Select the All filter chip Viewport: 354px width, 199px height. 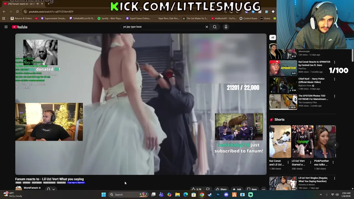(272, 38)
